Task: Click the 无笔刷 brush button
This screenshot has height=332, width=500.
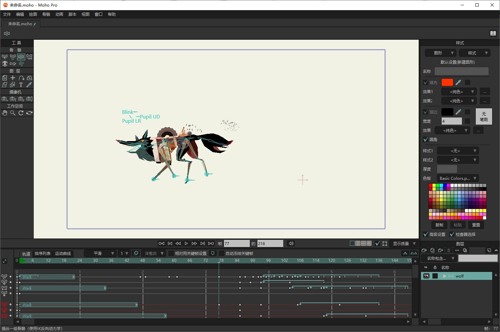Action: point(484,116)
